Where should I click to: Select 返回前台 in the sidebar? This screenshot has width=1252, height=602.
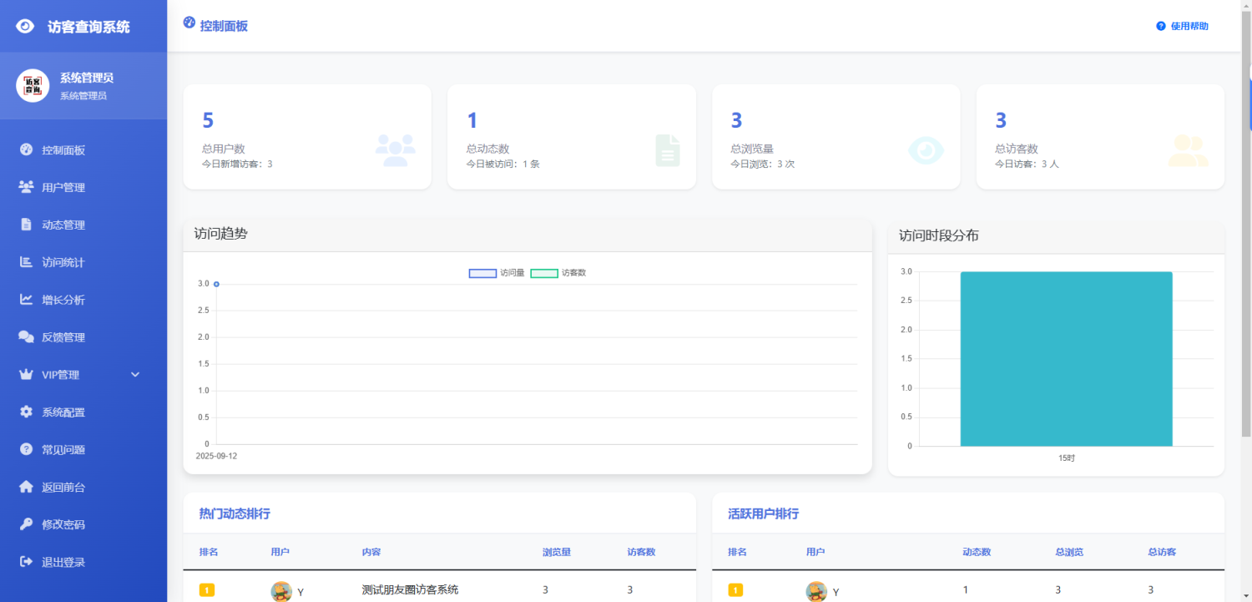tap(63, 487)
